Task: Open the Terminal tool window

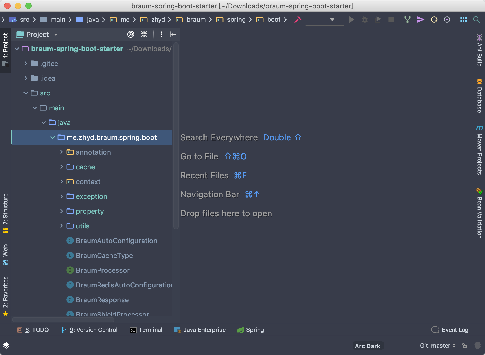Action: click(x=146, y=330)
